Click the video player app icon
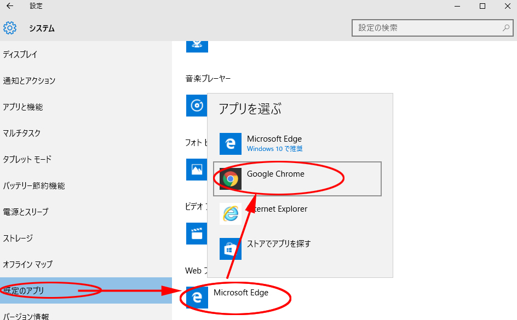 (197, 234)
